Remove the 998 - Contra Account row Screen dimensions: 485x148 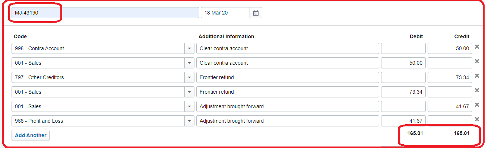pyautogui.click(x=477, y=47)
